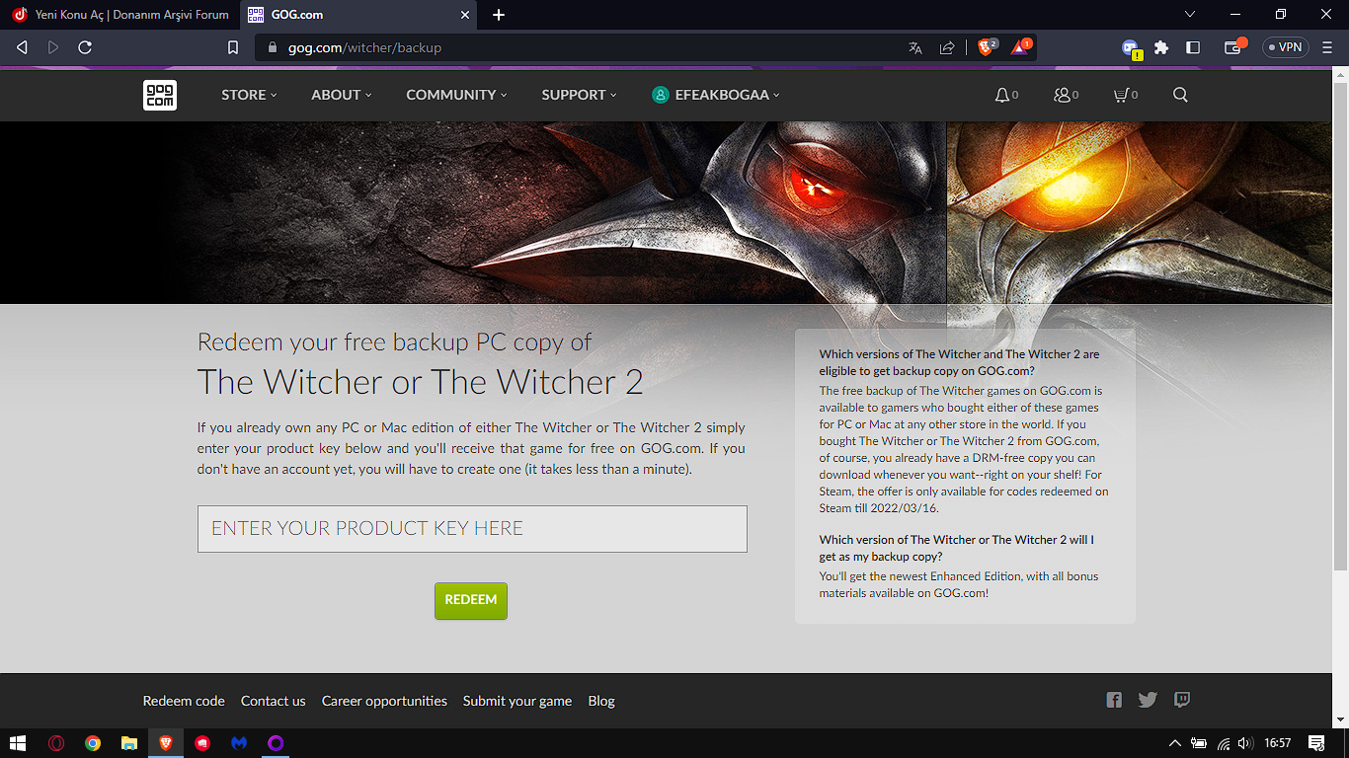Click the REDEEM button
This screenshot has width=1349, height=758.
point(471,600)
